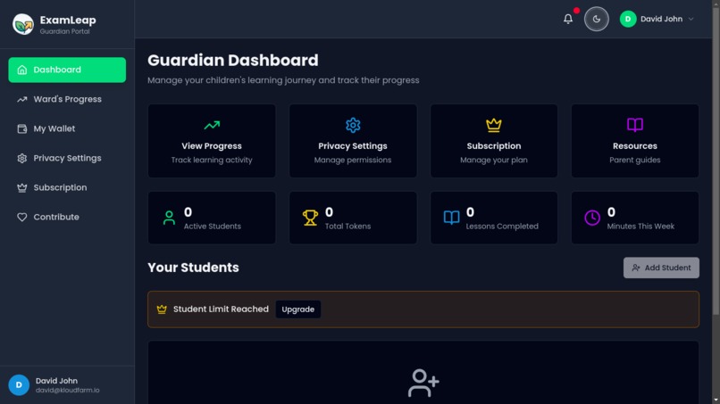The width and height of the screenshot is (720, 404).
Task: Click the david@kloudfarm.io email text
Action: (68, 391)
